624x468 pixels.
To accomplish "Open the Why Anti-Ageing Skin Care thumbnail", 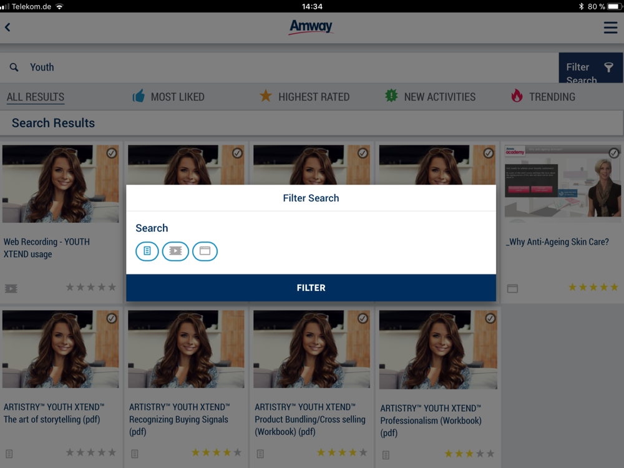I will tap(563, 182).
